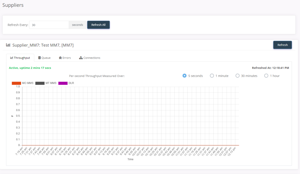Click the 'Active, uptime 2 mins 17 secs' status

(30, 68)
